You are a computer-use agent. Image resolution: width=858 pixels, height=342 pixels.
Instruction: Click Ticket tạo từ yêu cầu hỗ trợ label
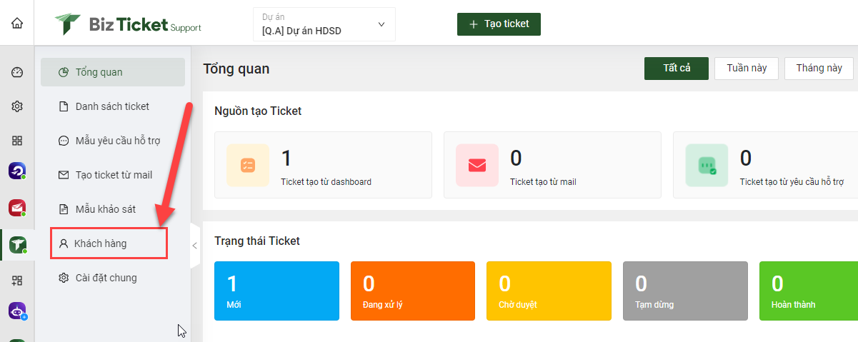pos(792,182)
